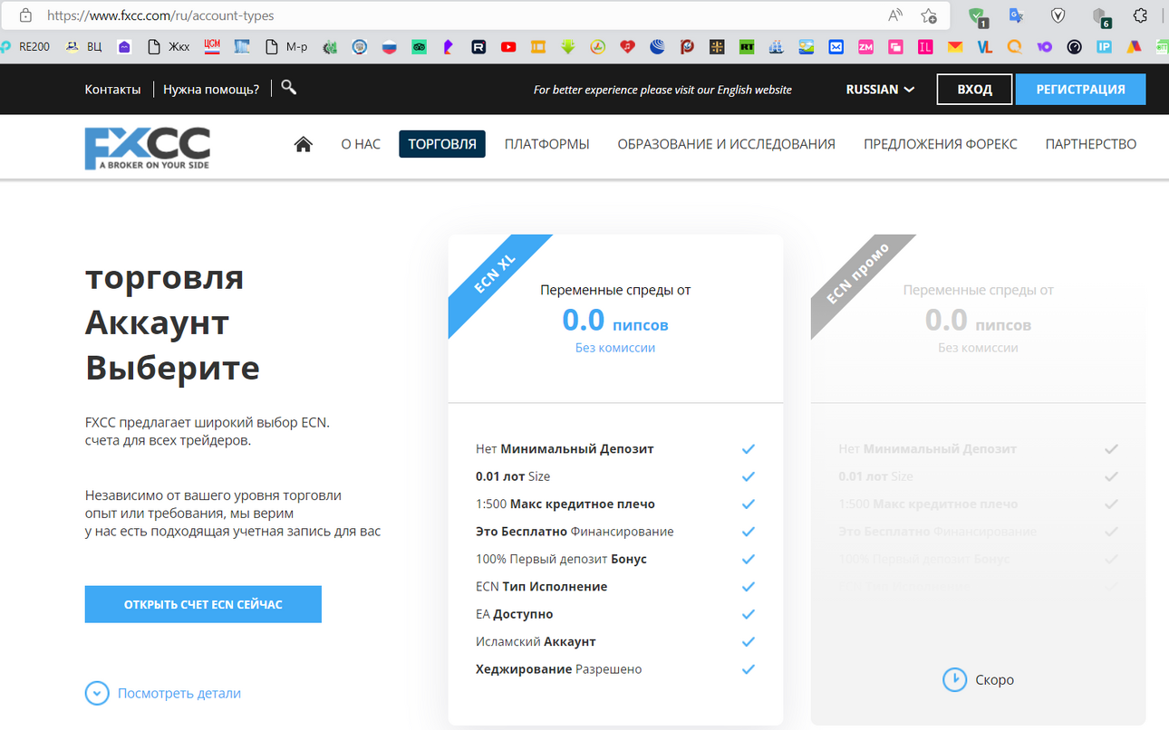Click the РЕГИСТРАЦИЯ button
1169x730 pixels.
1080,90
